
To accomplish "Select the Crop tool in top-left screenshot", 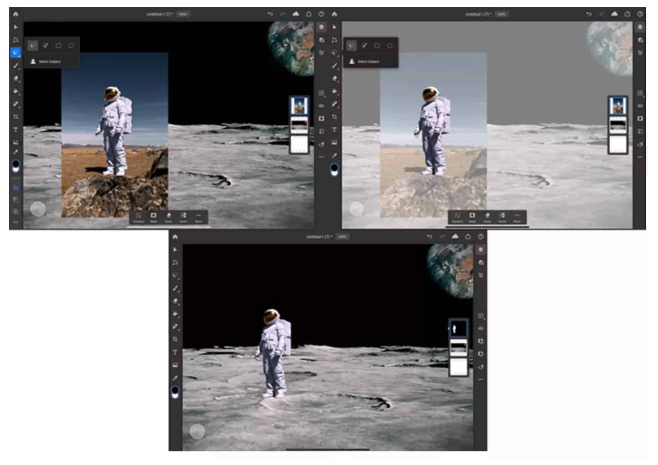I will click(x=16, y=116).
